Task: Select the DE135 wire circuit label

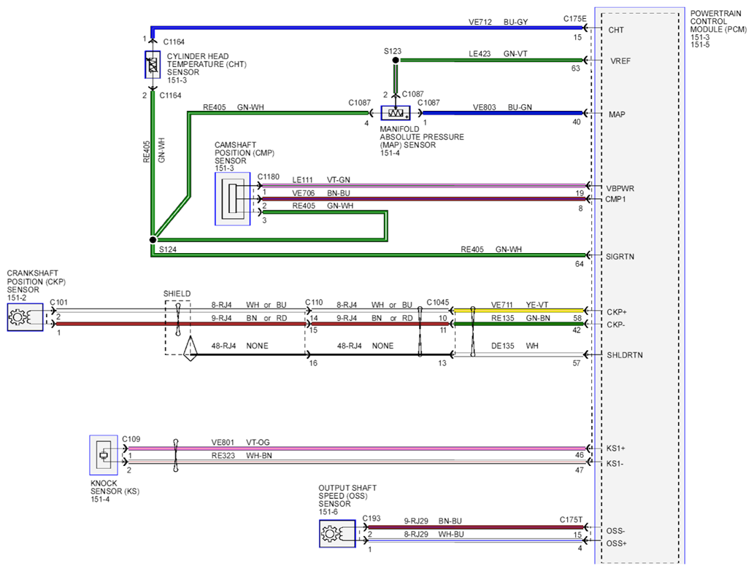Action: coord(502,346)
